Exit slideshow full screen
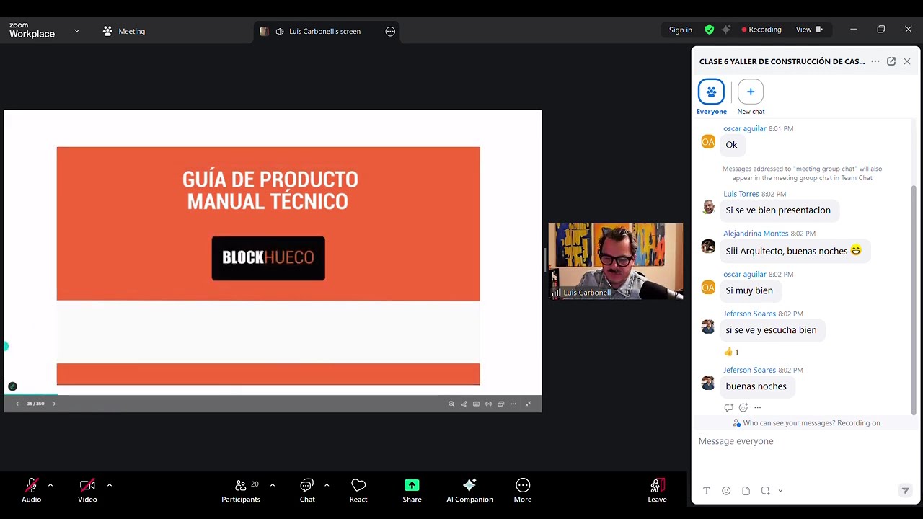This screenshot has width=923, height=519. (x=528, y=404)
